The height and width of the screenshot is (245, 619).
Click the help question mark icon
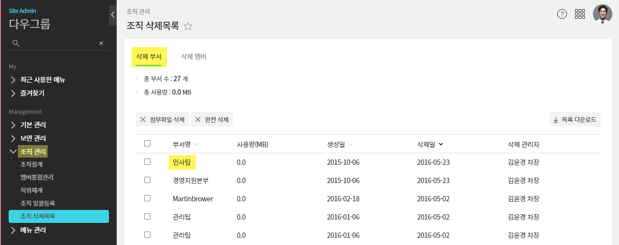[x=562, y=14]
